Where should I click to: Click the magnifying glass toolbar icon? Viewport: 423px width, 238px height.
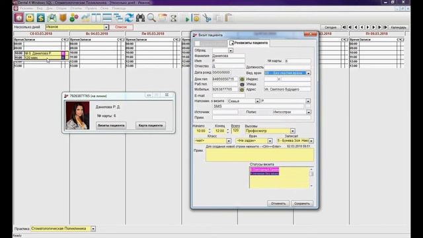point(151,18)
